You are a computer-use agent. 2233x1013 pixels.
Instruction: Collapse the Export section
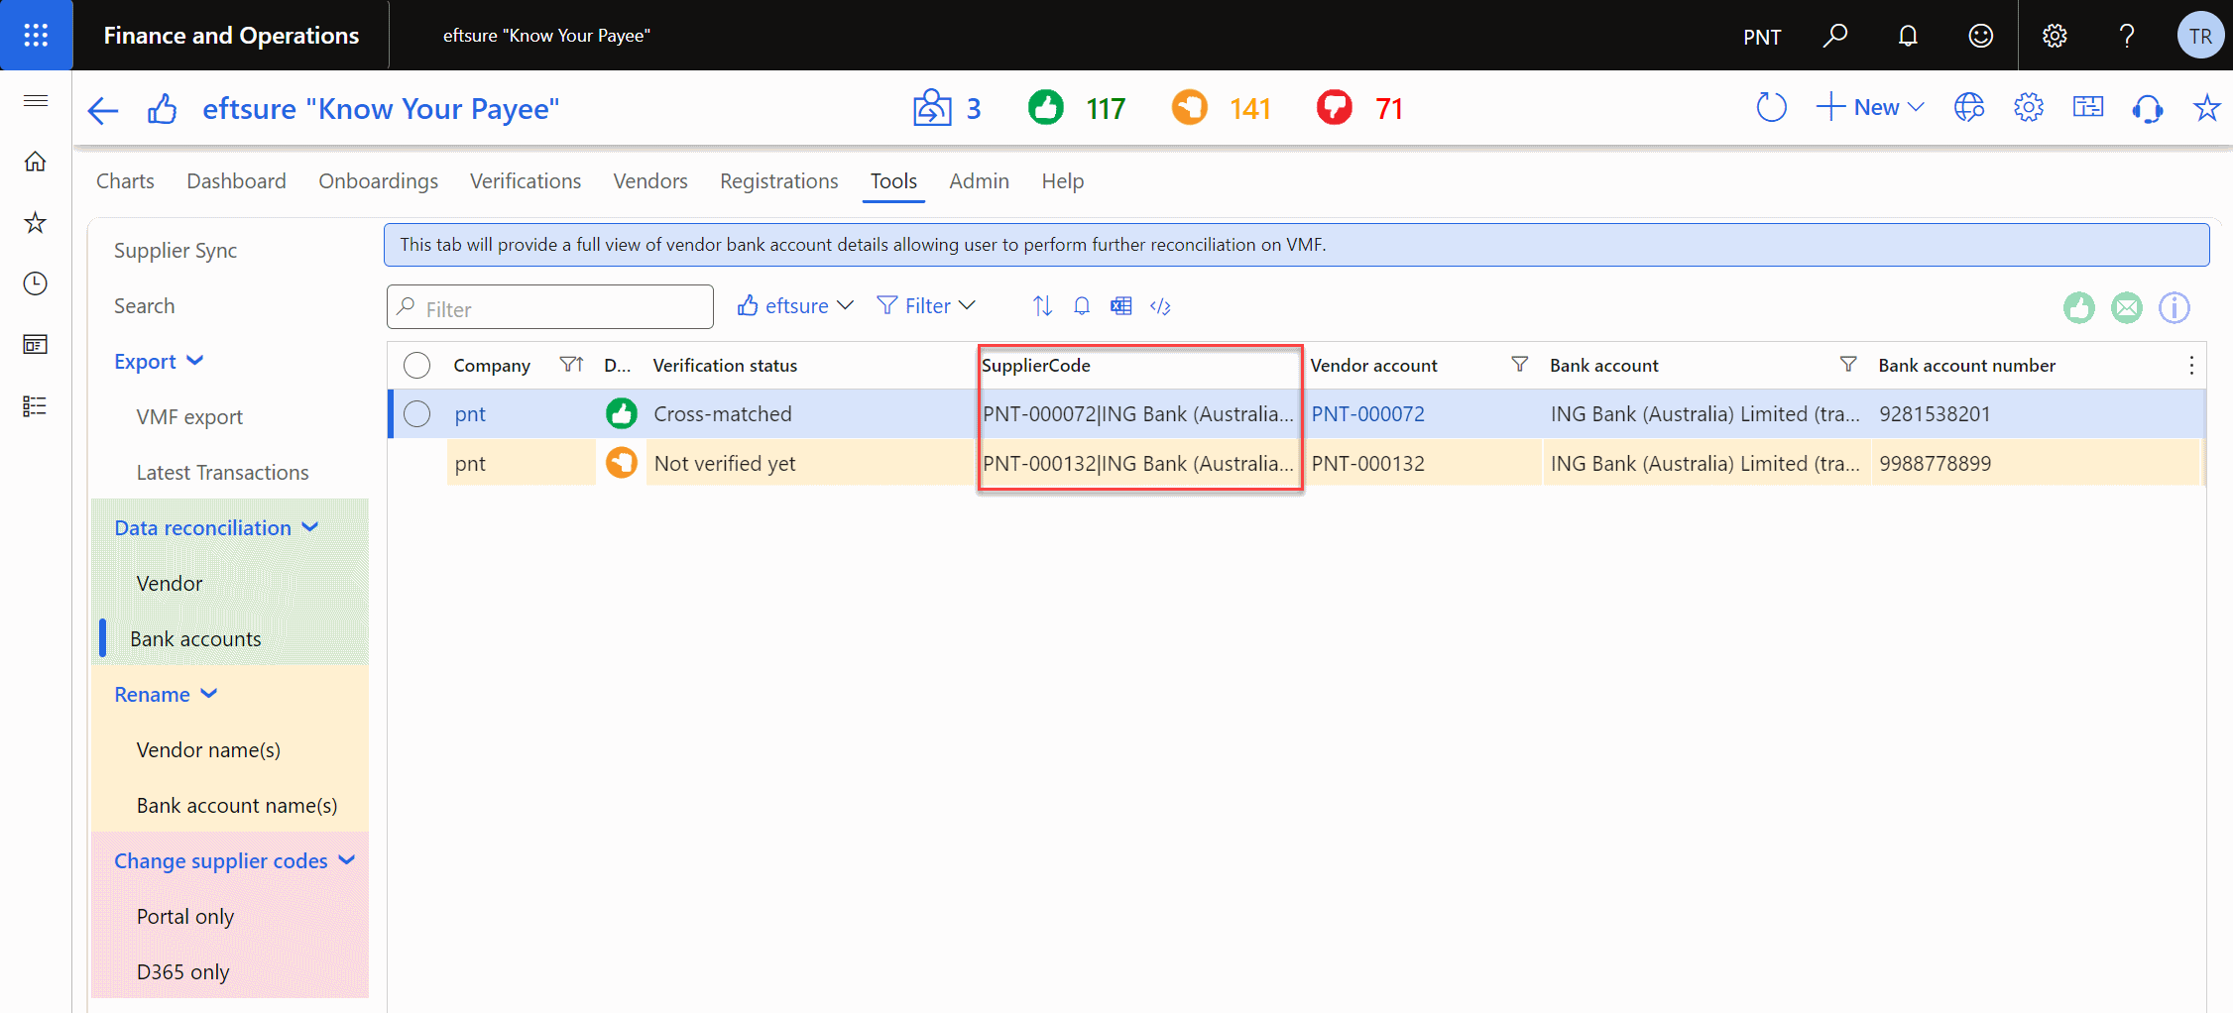(x=159, y=362)
